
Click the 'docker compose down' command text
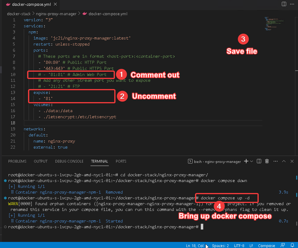point(224,181)
